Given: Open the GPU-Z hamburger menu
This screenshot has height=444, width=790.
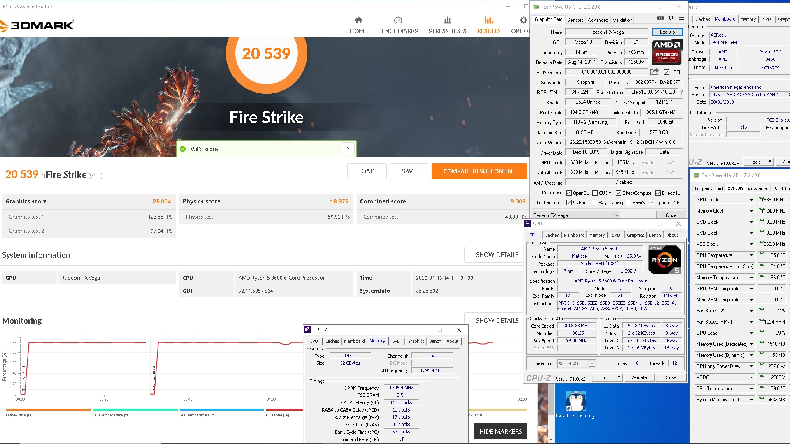Looking at the screenshot, I should [681, 18].
